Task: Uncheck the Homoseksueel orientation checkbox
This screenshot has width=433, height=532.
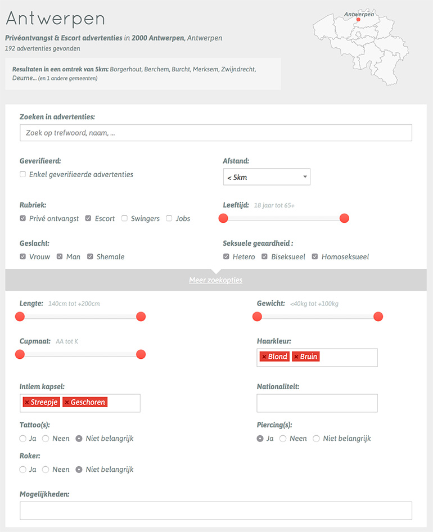Action: (x=315, y=256)
